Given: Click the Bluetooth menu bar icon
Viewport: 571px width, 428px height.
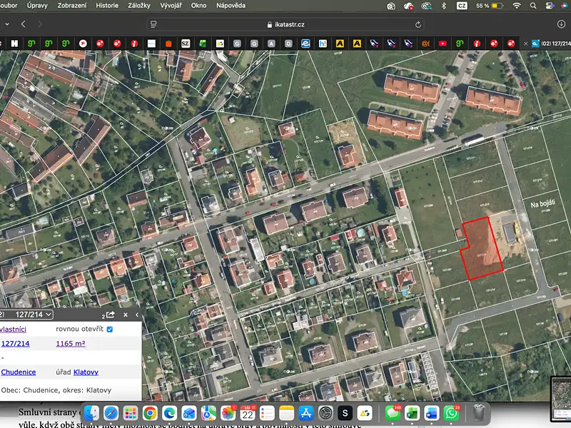Looking at the screenshot, I should (444, 6).
